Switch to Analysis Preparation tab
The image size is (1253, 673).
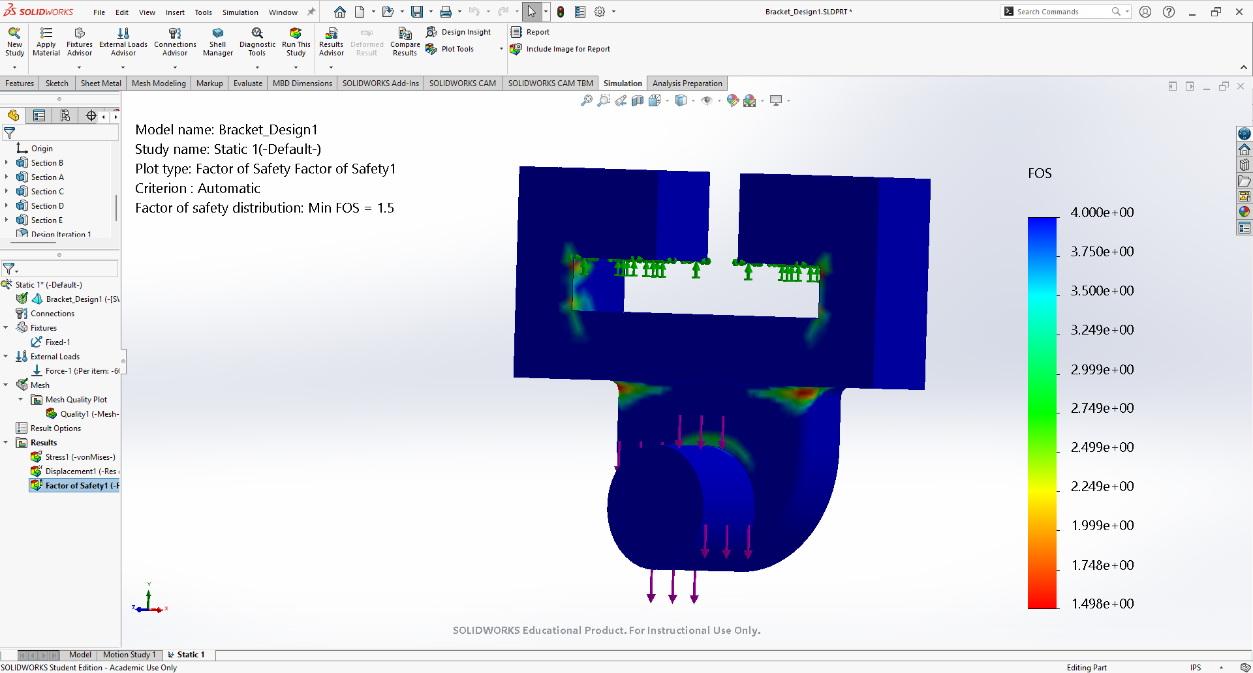click(687, 83)
